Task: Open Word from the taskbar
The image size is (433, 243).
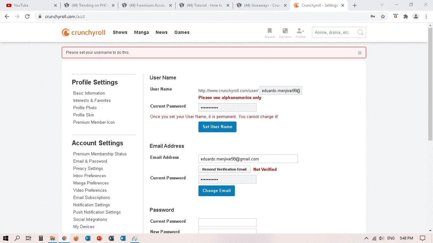Action: point(123,238)
